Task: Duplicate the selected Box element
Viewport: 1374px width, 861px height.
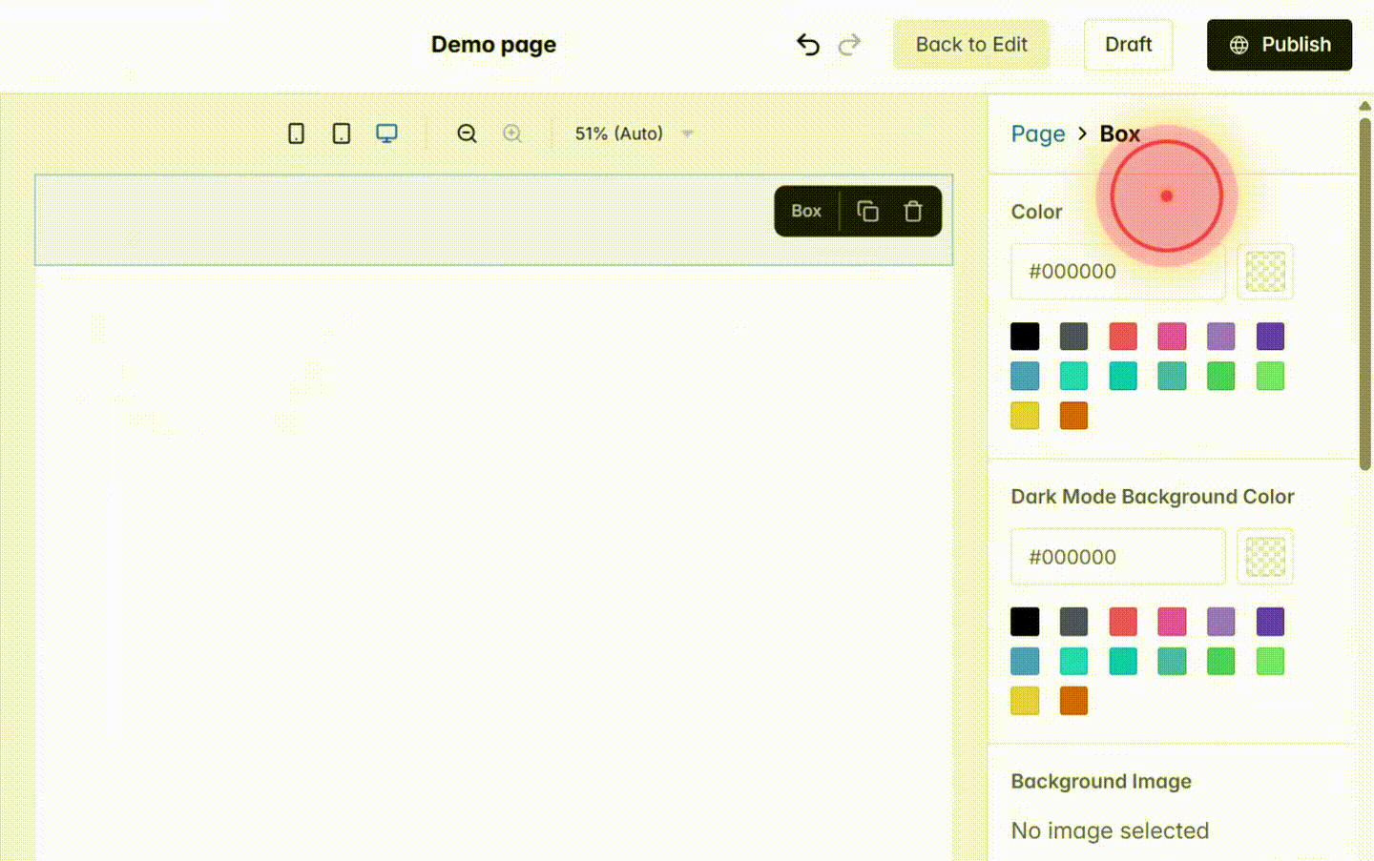Action: click(867, 211)
